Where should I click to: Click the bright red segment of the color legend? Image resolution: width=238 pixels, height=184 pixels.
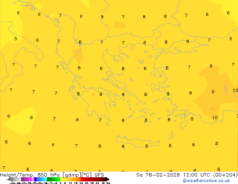pos(82,179)
